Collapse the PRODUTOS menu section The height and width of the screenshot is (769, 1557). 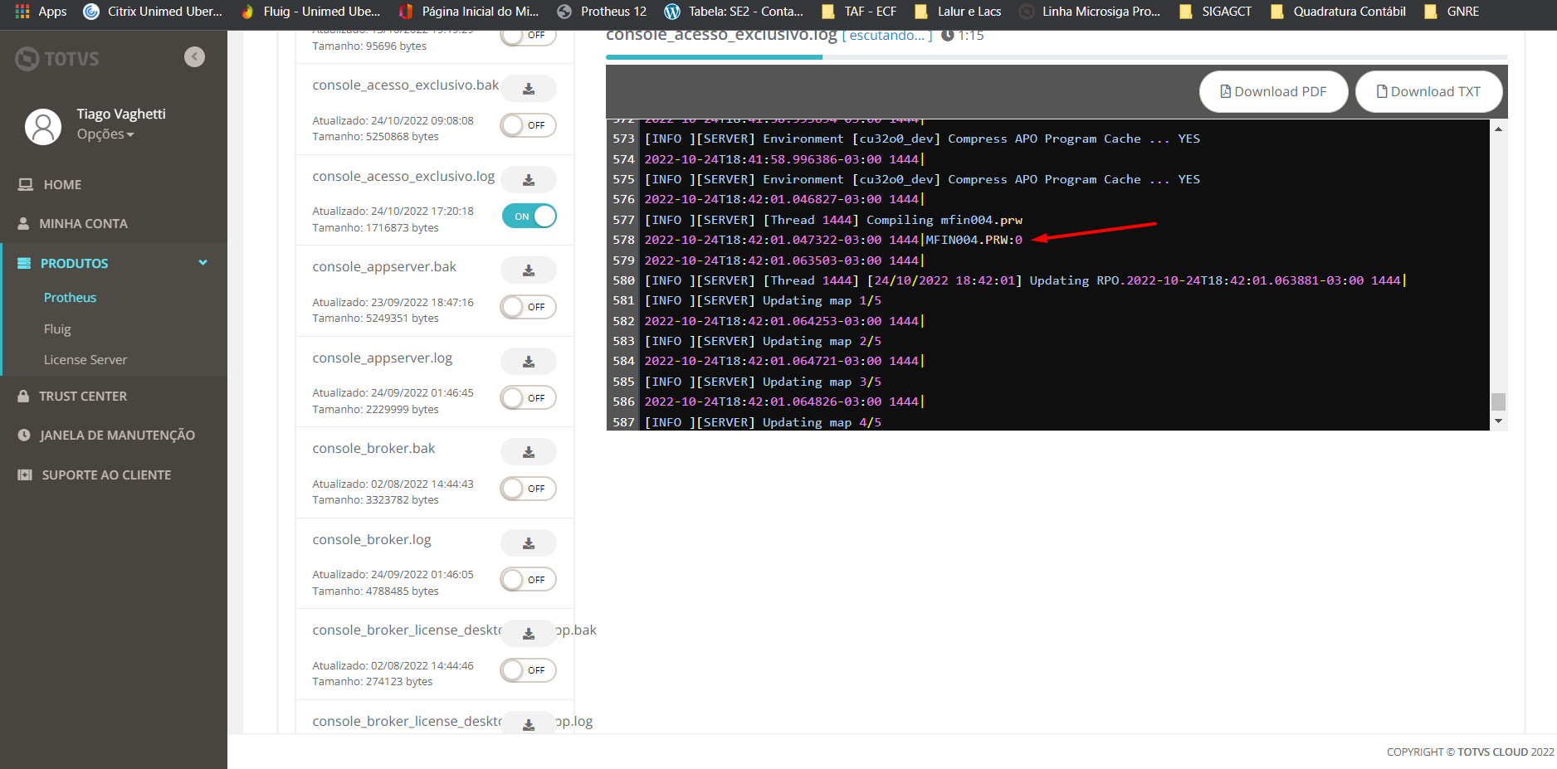tap(203, 262)
